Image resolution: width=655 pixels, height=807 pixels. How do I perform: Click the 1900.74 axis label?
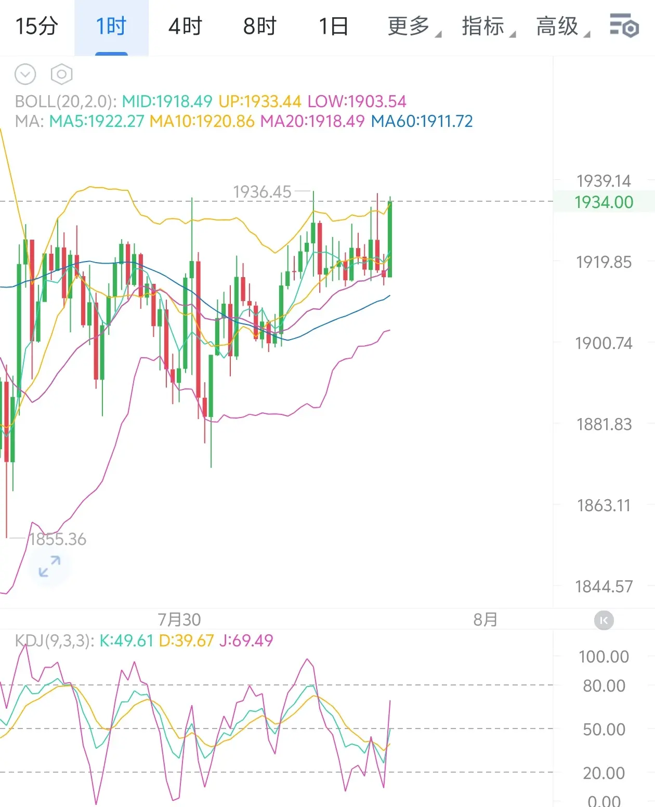(604, 343)
